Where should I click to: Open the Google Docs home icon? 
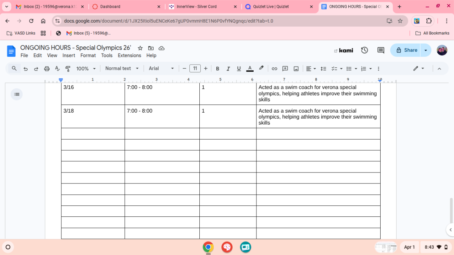(x=11, y=51)
